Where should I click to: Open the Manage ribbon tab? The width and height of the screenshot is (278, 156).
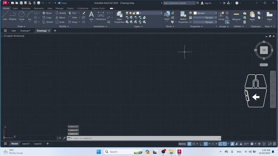click(59, 8)
